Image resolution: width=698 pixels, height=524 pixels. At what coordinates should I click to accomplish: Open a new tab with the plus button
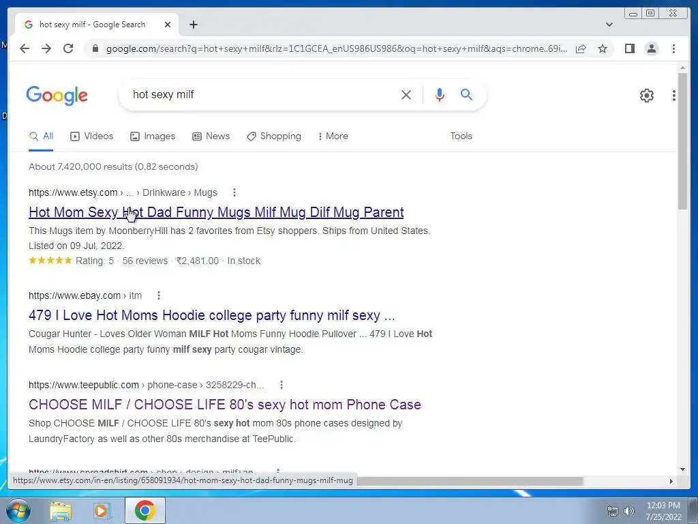coord(193,25)
